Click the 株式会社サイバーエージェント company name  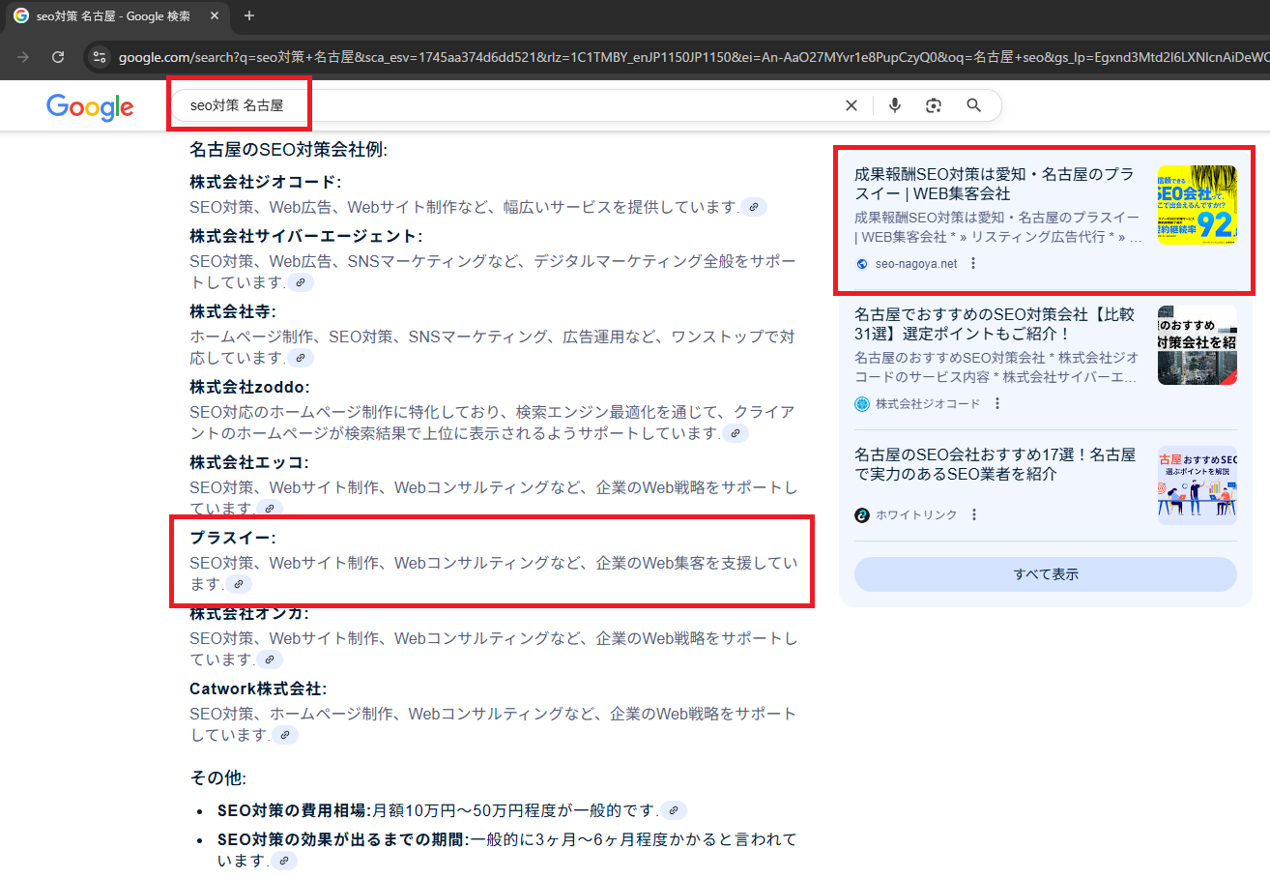[x=305, y=236]
